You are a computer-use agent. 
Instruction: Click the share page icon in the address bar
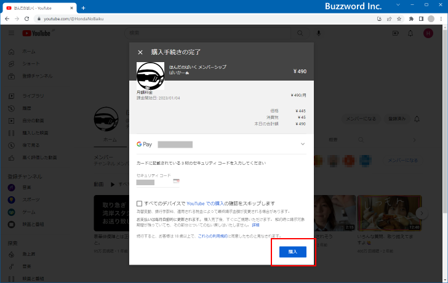pyautogui.click(x=389, y=19)
